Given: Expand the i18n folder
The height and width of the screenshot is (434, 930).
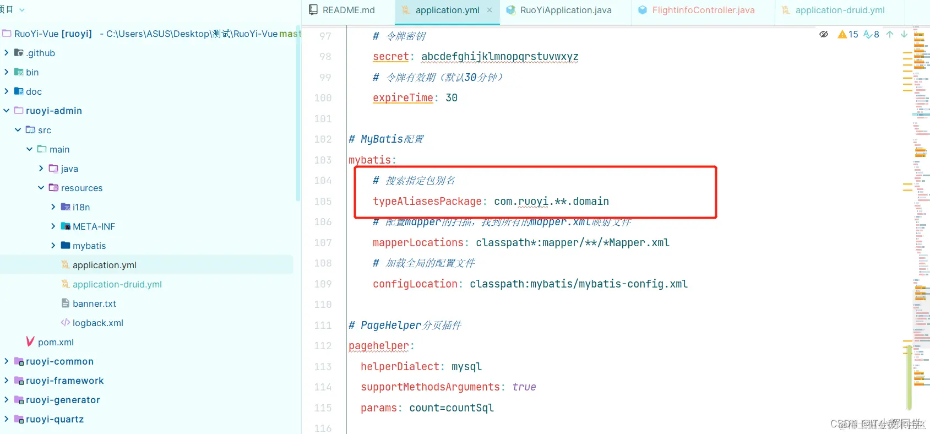Looking at the screenshot, I should click(x=53, y=207).
